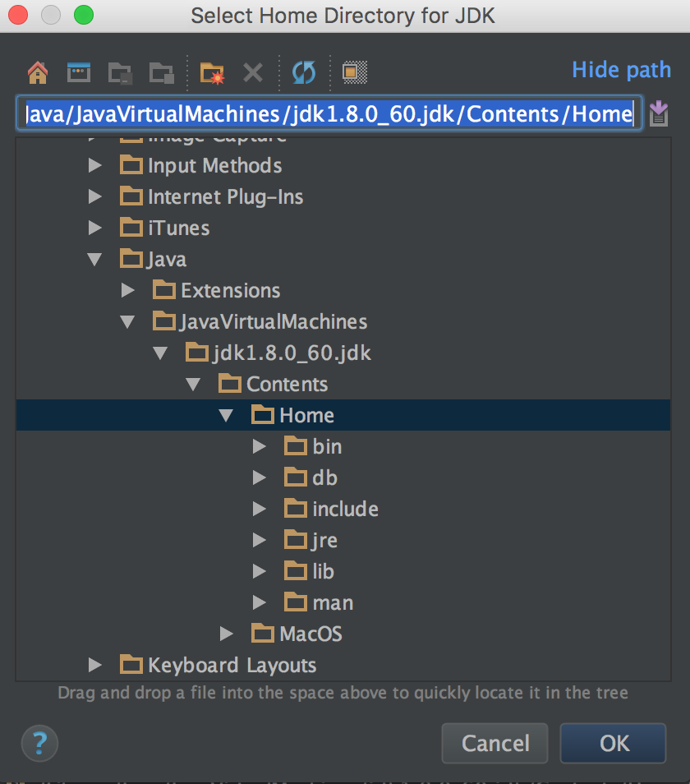Click the Refresh toolbar icon

[303, 72]
